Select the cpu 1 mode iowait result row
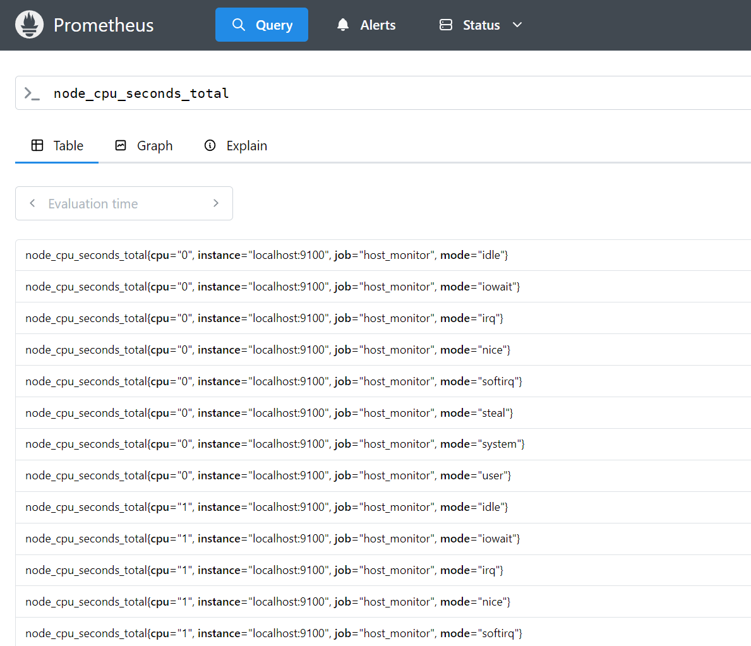The width and height of the screenshot is (751, 646). 272,539
